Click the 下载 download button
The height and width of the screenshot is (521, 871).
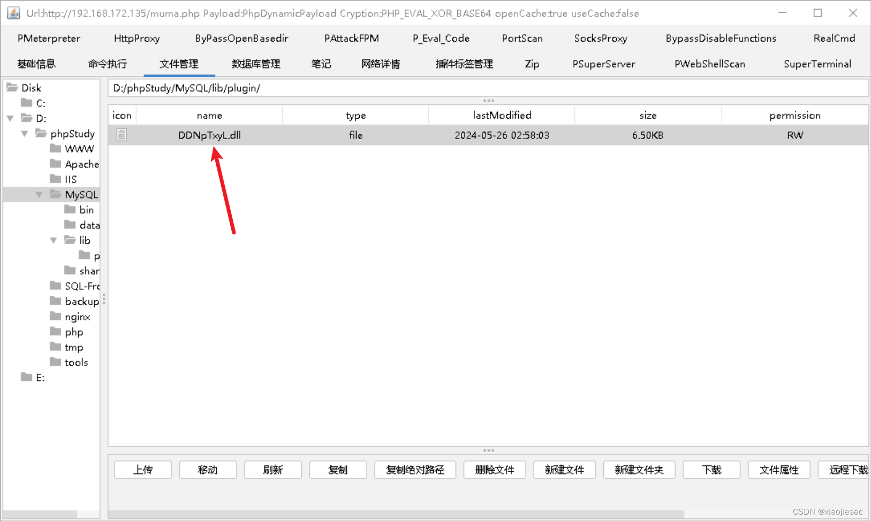(711, 470)
